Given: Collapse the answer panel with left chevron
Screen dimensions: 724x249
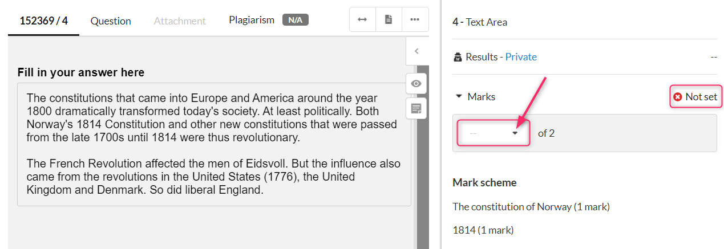Looking at the screenshot, I should (416, 51).
